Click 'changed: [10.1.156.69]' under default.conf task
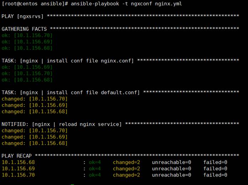The width and height of the screenshot is (248, 185). 35,105
